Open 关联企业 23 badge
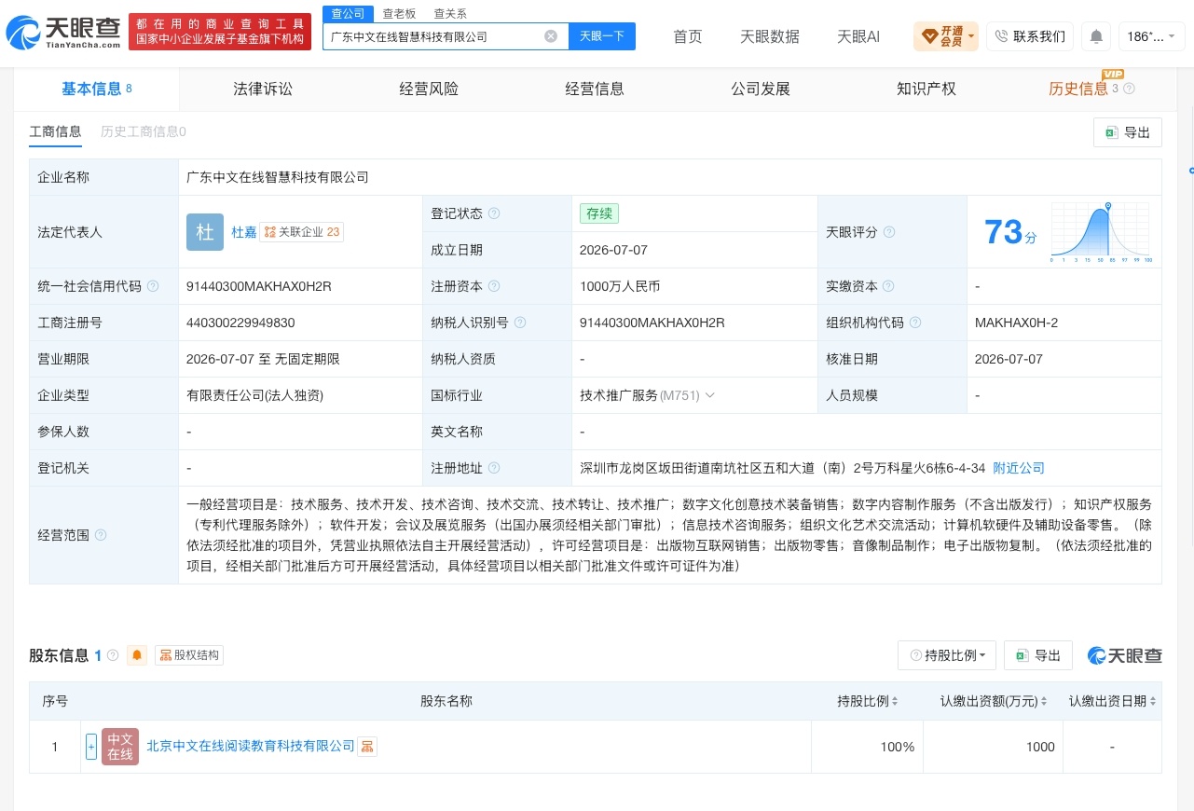The image size is (1194, 811). click(x=301, y=232)
